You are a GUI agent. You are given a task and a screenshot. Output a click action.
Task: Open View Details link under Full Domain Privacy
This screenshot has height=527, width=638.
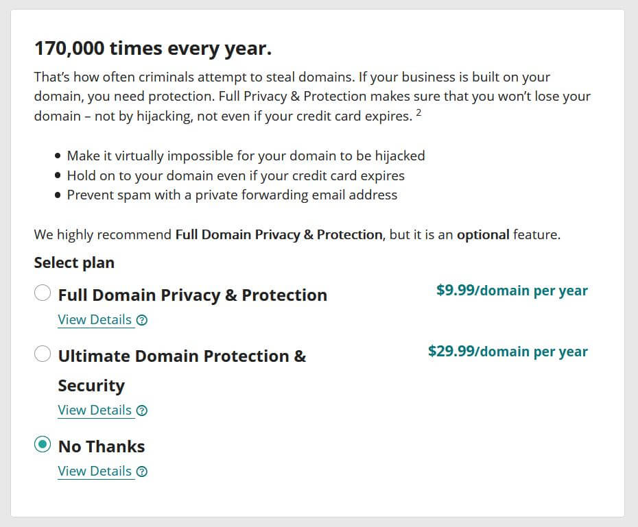(x=95, y=320)
